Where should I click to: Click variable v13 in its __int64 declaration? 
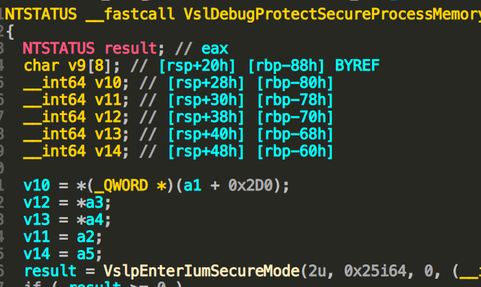(108, 134)
